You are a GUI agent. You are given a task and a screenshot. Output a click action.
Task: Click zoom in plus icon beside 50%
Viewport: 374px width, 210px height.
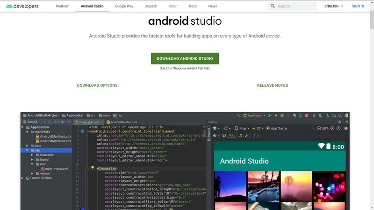[x=332, y=128]
